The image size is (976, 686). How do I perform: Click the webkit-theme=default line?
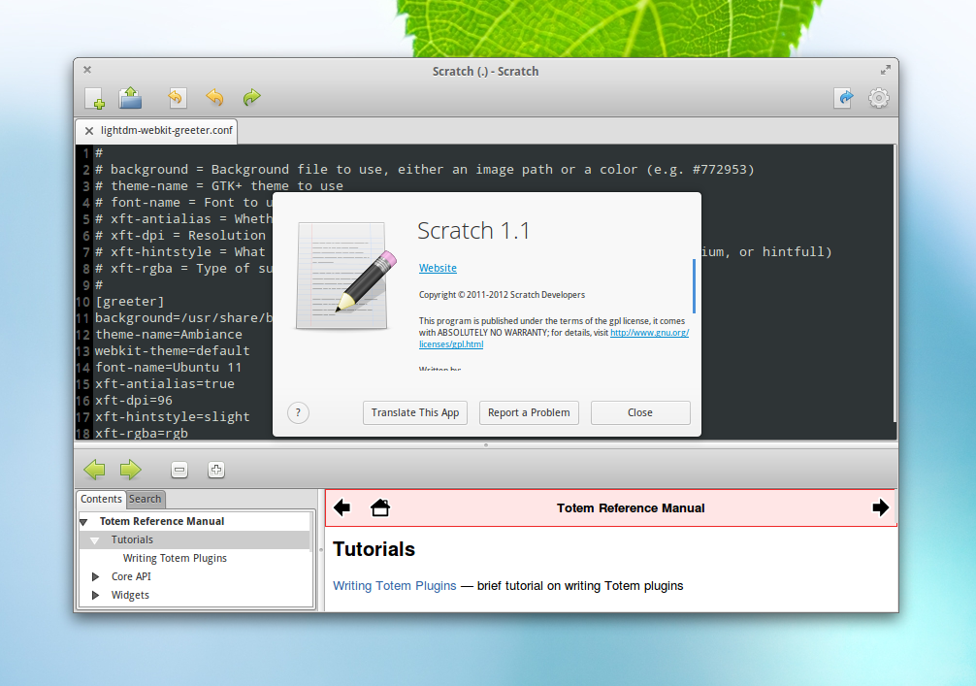172,350
